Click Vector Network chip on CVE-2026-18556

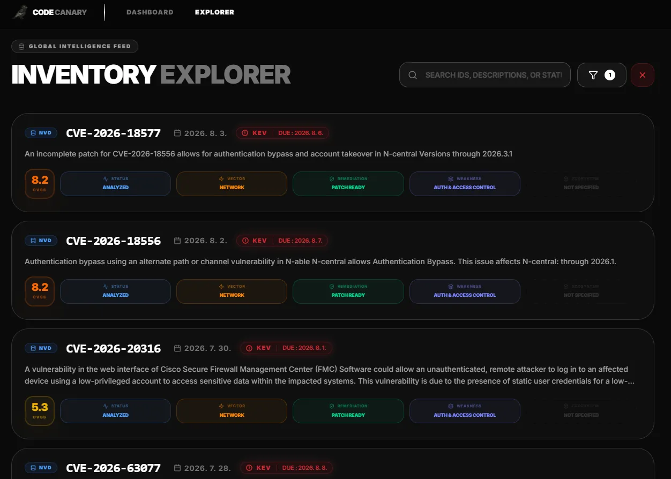pos(232,291)
